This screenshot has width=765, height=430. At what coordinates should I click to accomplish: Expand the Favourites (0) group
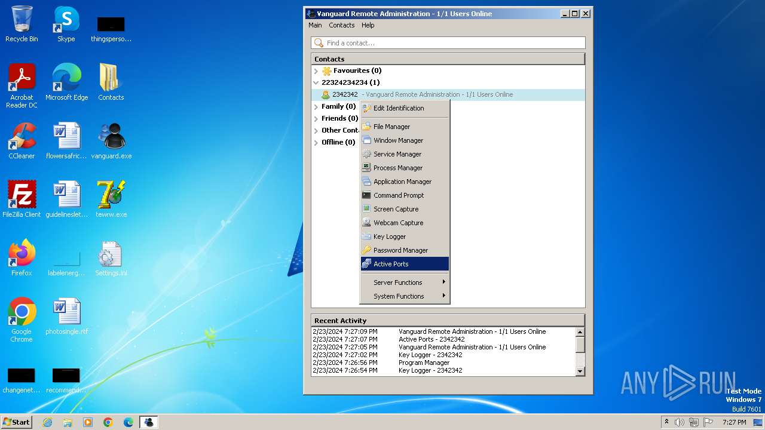316,70
